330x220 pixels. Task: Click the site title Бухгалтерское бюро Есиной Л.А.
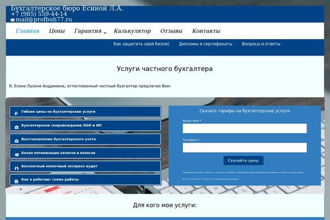[x=67, y=8]
